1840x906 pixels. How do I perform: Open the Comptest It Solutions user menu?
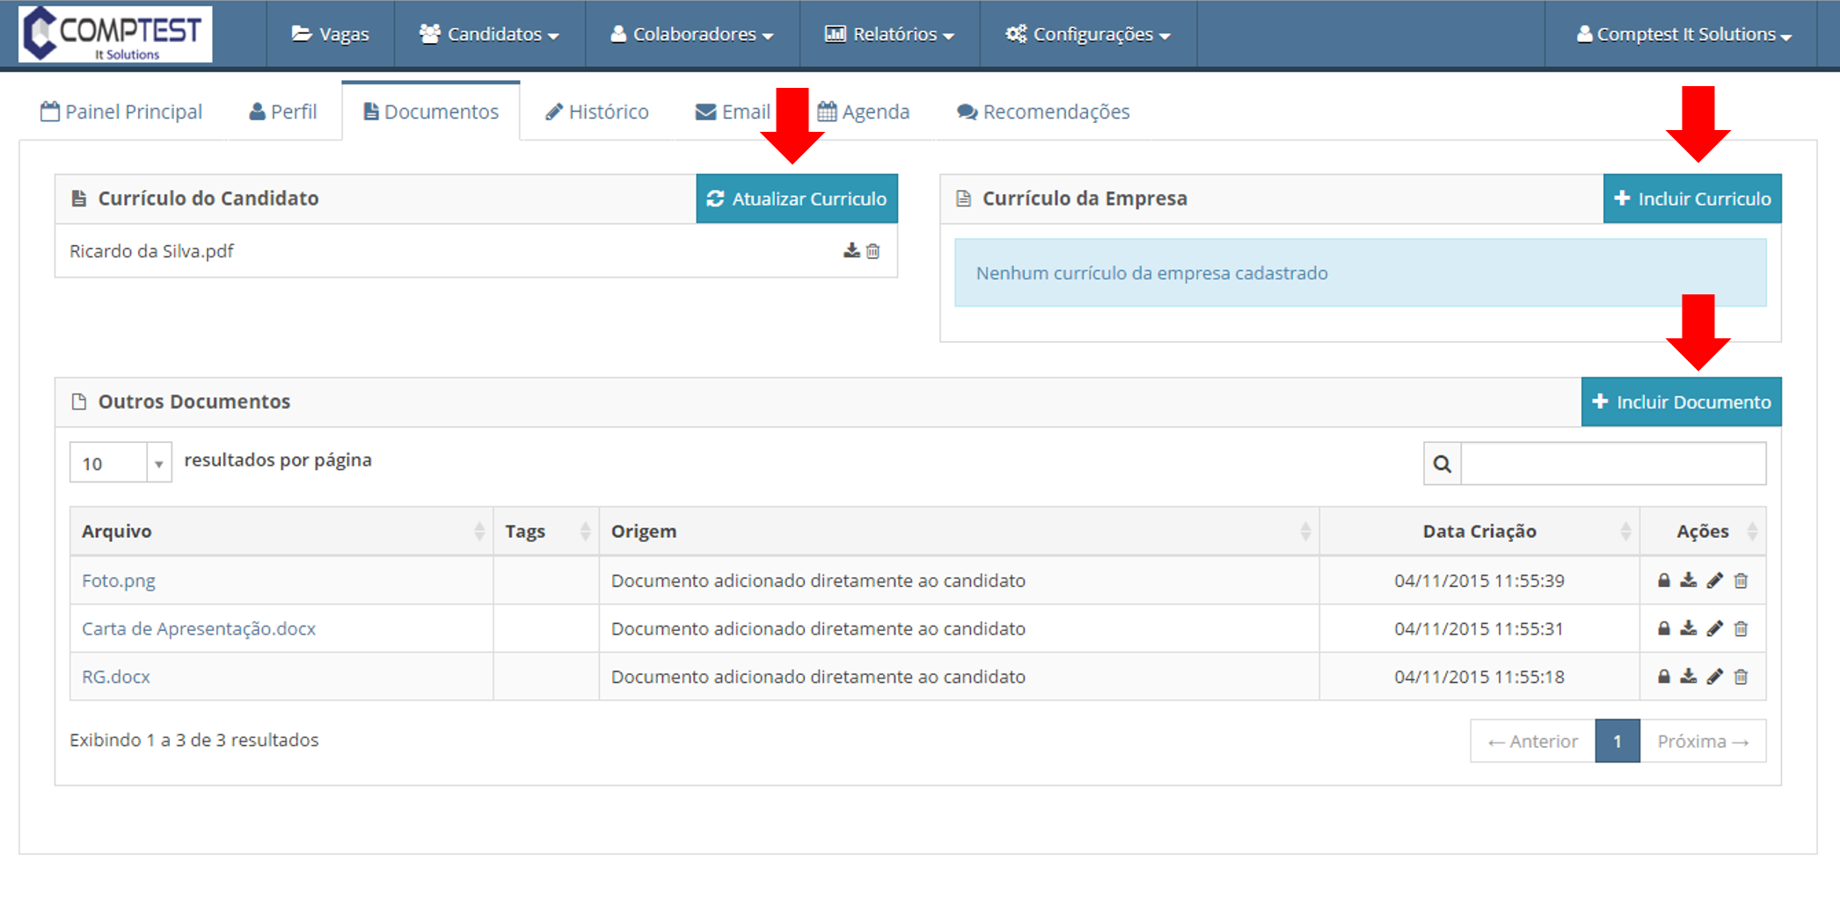pos(1683,34)
